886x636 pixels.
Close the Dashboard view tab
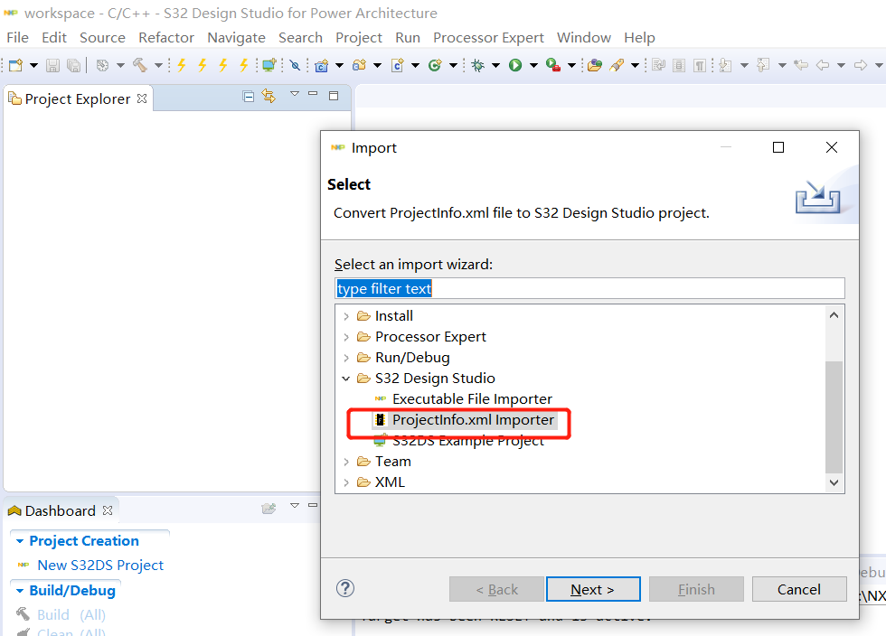tap(108, 510)
